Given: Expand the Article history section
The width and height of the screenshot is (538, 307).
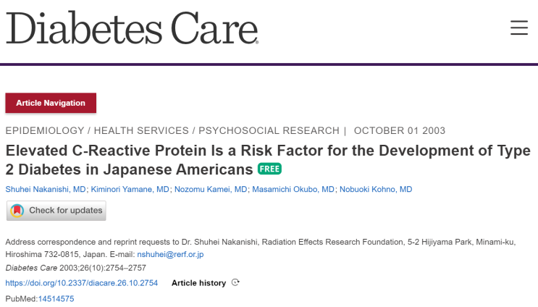Looking at the screenshot, I should pyautogui.click(x=198, y=283).
